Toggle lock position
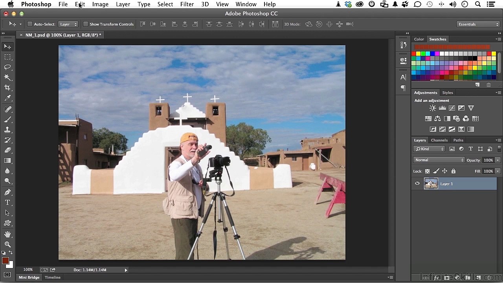The height and width of the screenshot is (283, 503). tap(445, 171)
